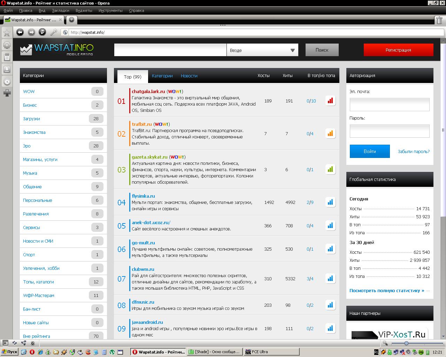This screenshot has width=446, height=357.
Task: Click the 'Эл. почта' input field
Action: [389, 104]
